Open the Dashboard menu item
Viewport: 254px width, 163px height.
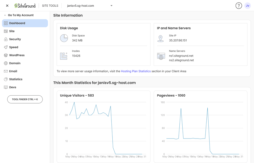(25, 23)
